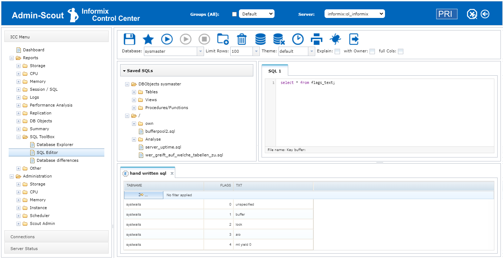Select the hand written sql tab
The height and width of the screenshot is (259, 503).
[x=148, y=173]
